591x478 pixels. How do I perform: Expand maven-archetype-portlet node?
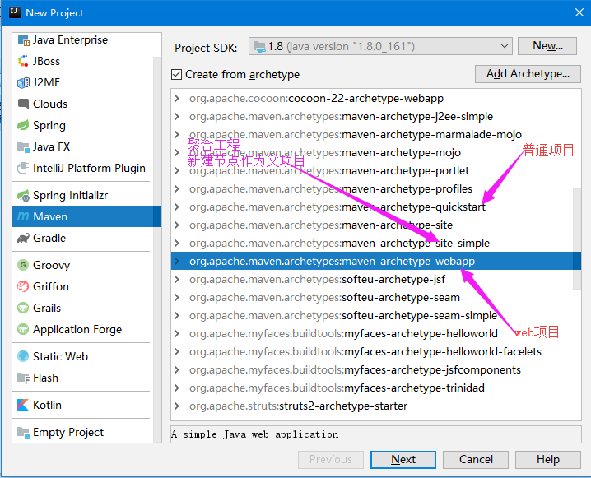[x=177, y=170]
